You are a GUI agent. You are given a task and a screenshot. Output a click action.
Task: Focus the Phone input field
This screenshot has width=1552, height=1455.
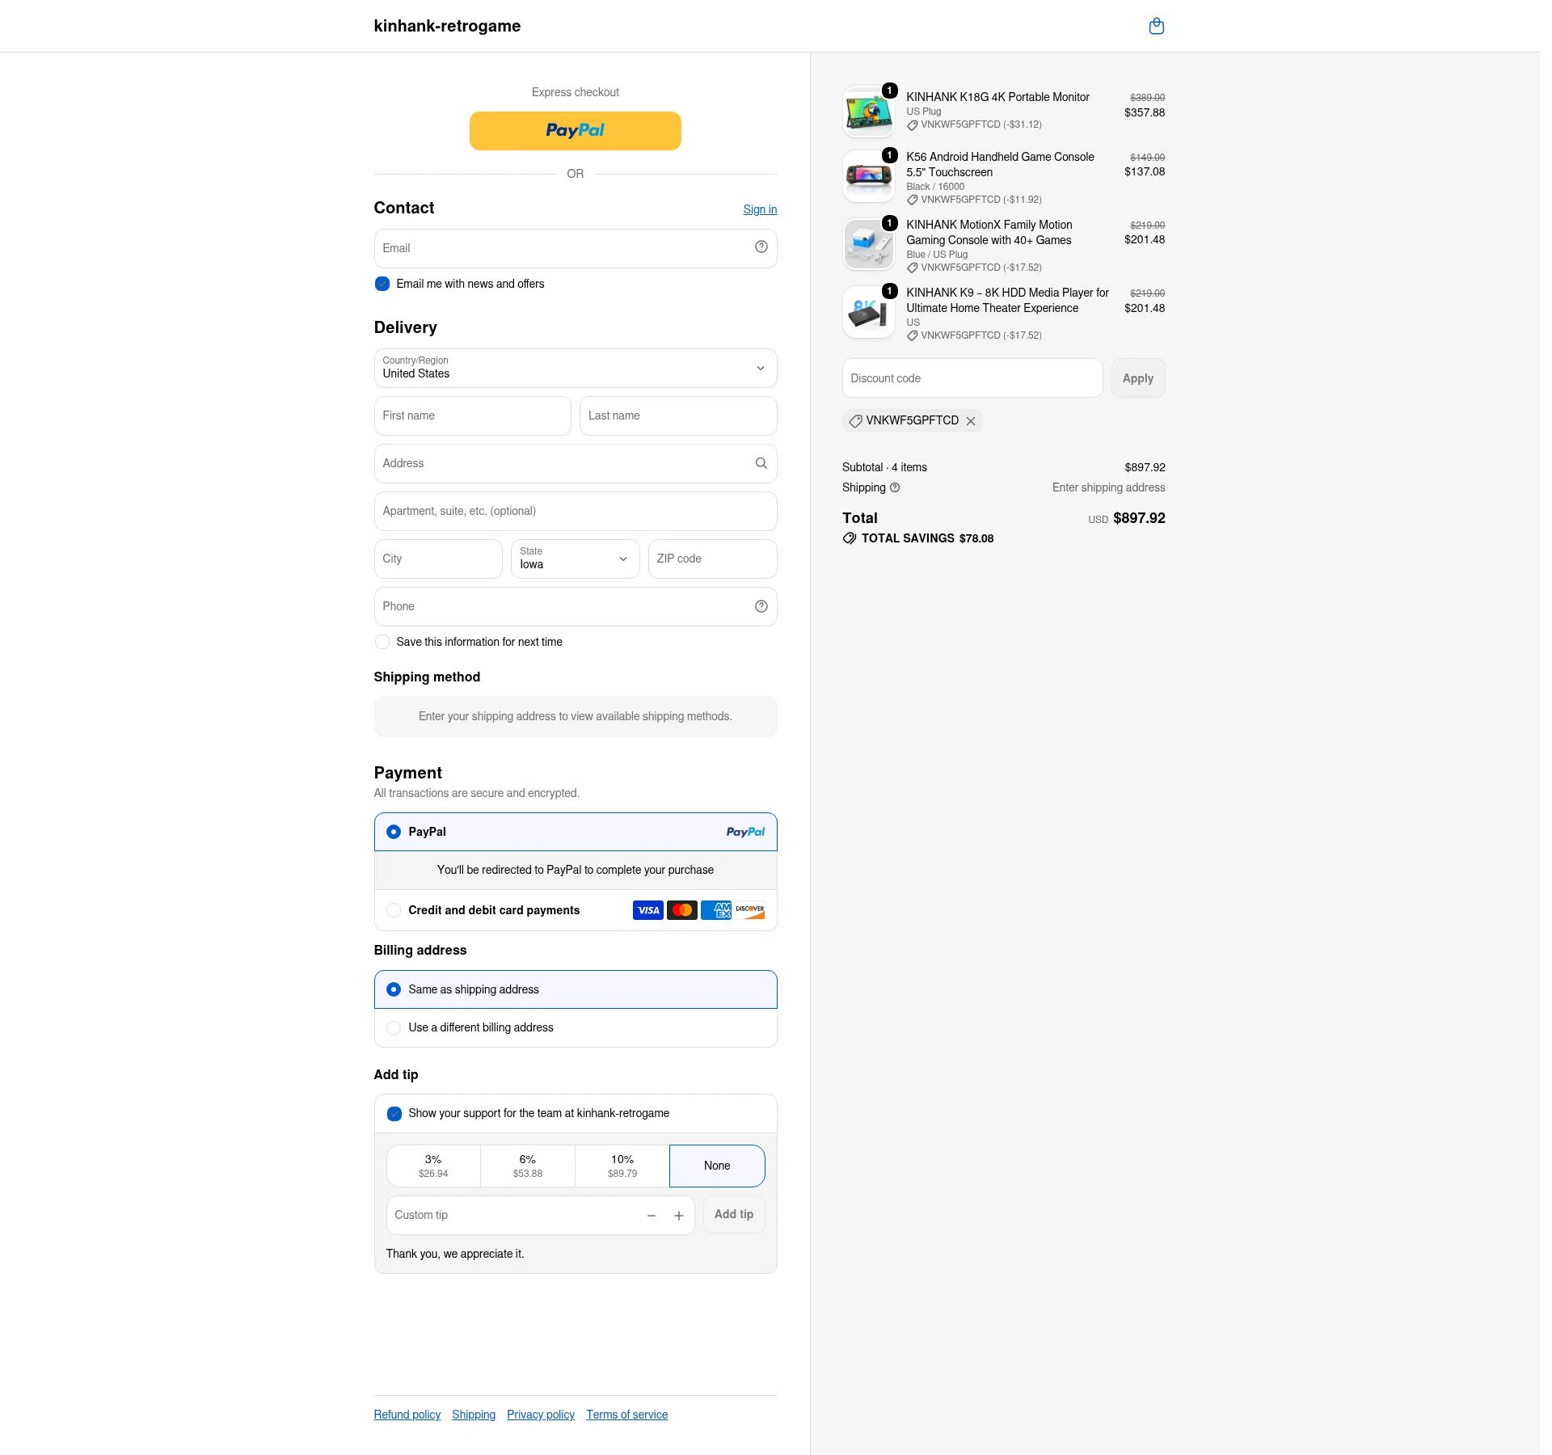point(576,606)
